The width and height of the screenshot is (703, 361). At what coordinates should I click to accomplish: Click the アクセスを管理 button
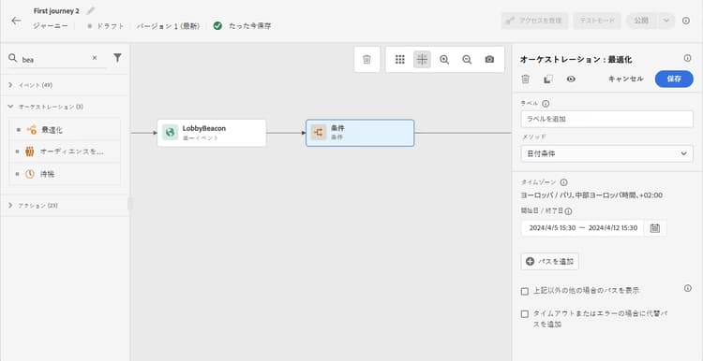tap(535, 21)
